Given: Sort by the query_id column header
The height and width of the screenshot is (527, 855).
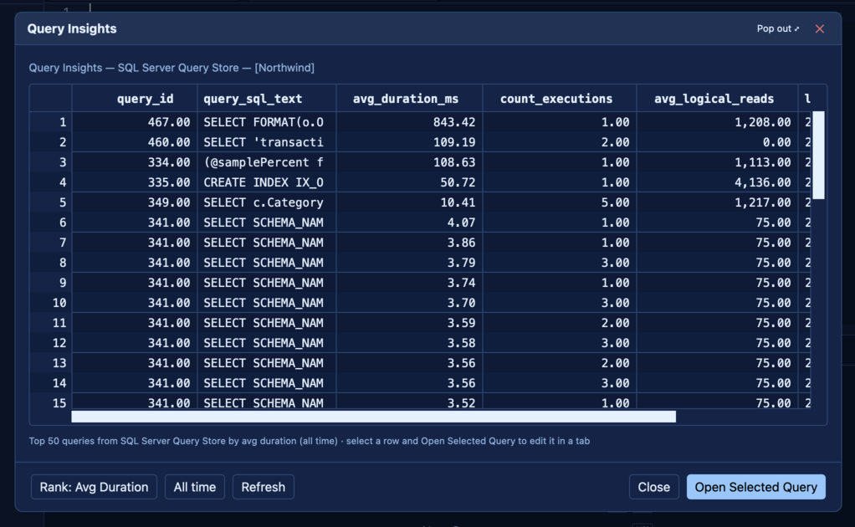Looking at the screenshot, I should (x=135, y=99).
